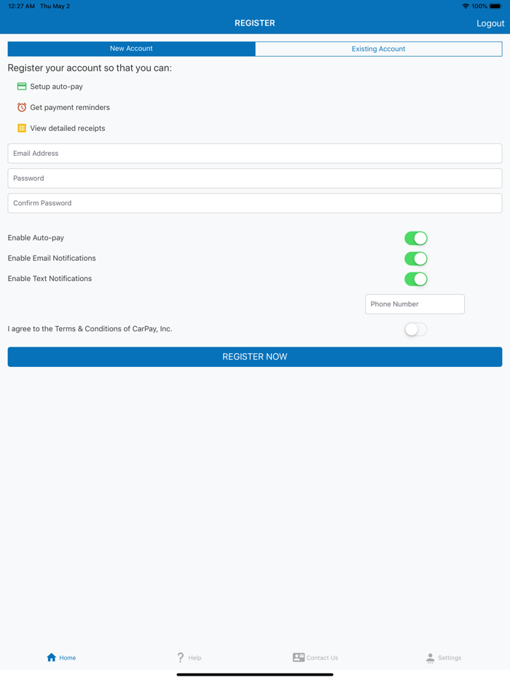The width and height of the screenshot is (510, 680).
Task: Disable Text Notifications
Action: coord(415,279)
